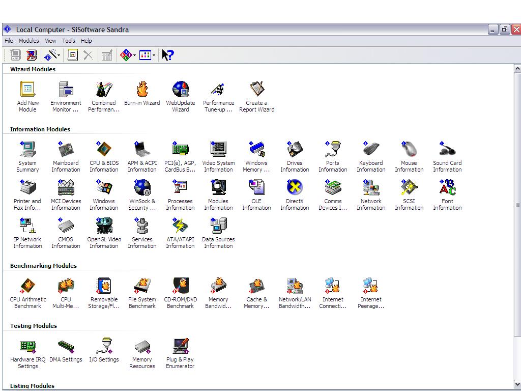The height and width of the screenshot is (391, 521).
Task: Open the Create a Report Wizard
Action: click(256, 96)
